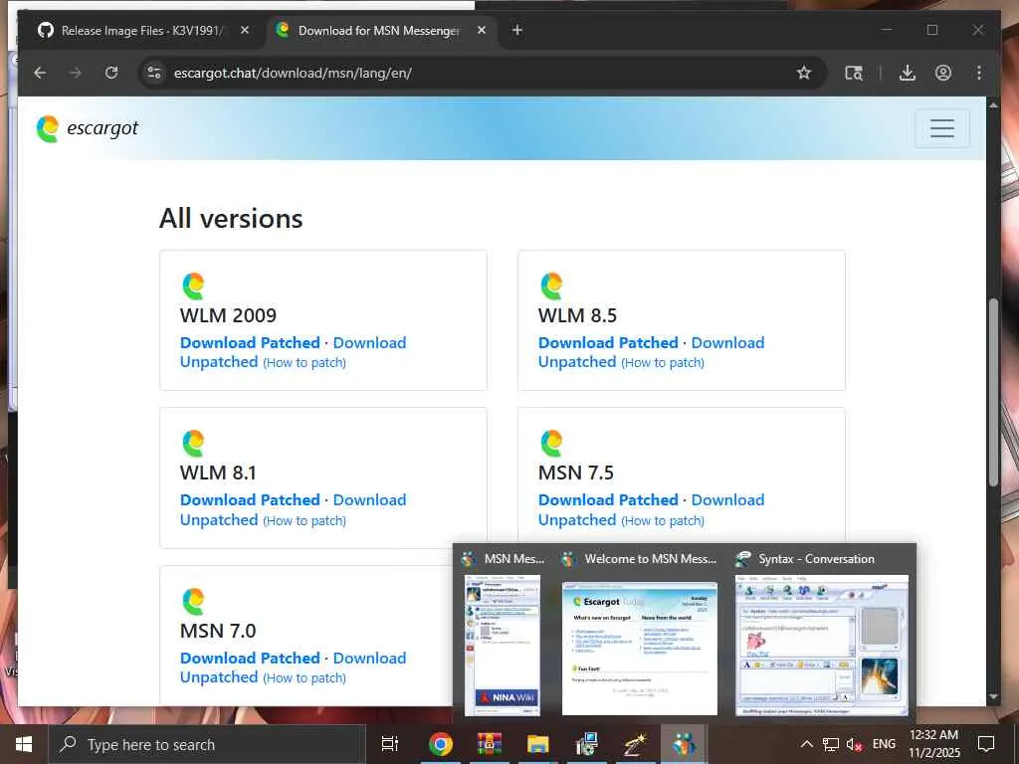Change input language ENG

[x=884, y=744]
